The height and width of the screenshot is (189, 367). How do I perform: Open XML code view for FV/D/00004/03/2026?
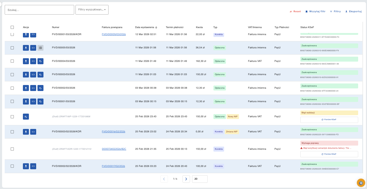[33, 61]
